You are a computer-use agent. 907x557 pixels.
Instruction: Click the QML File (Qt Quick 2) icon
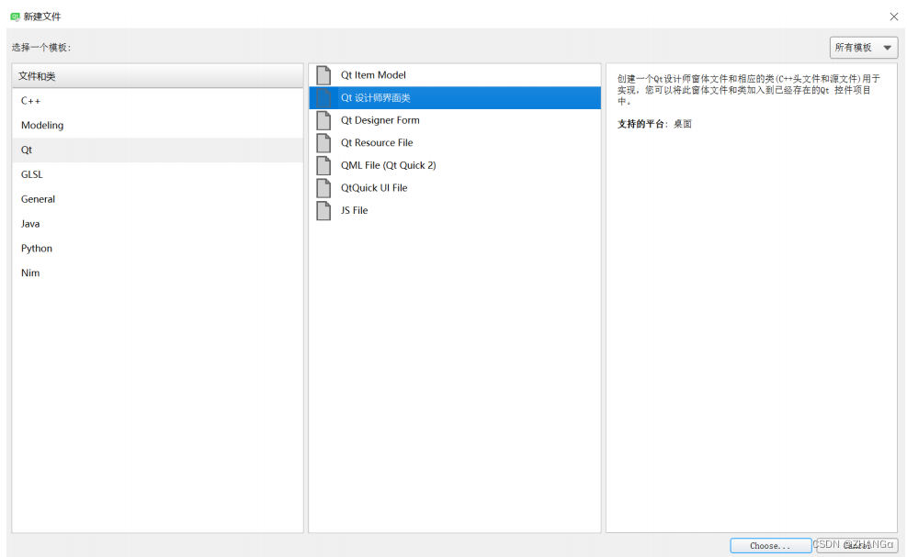tap(323, 165)
